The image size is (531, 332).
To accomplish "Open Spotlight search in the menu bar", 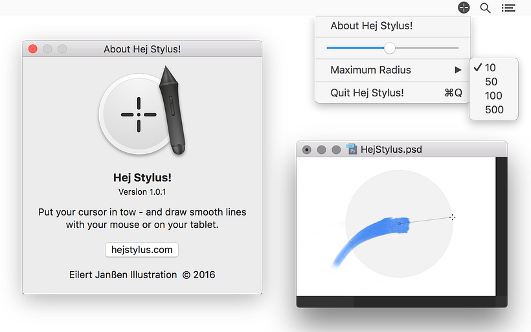I will pos(485,8).
